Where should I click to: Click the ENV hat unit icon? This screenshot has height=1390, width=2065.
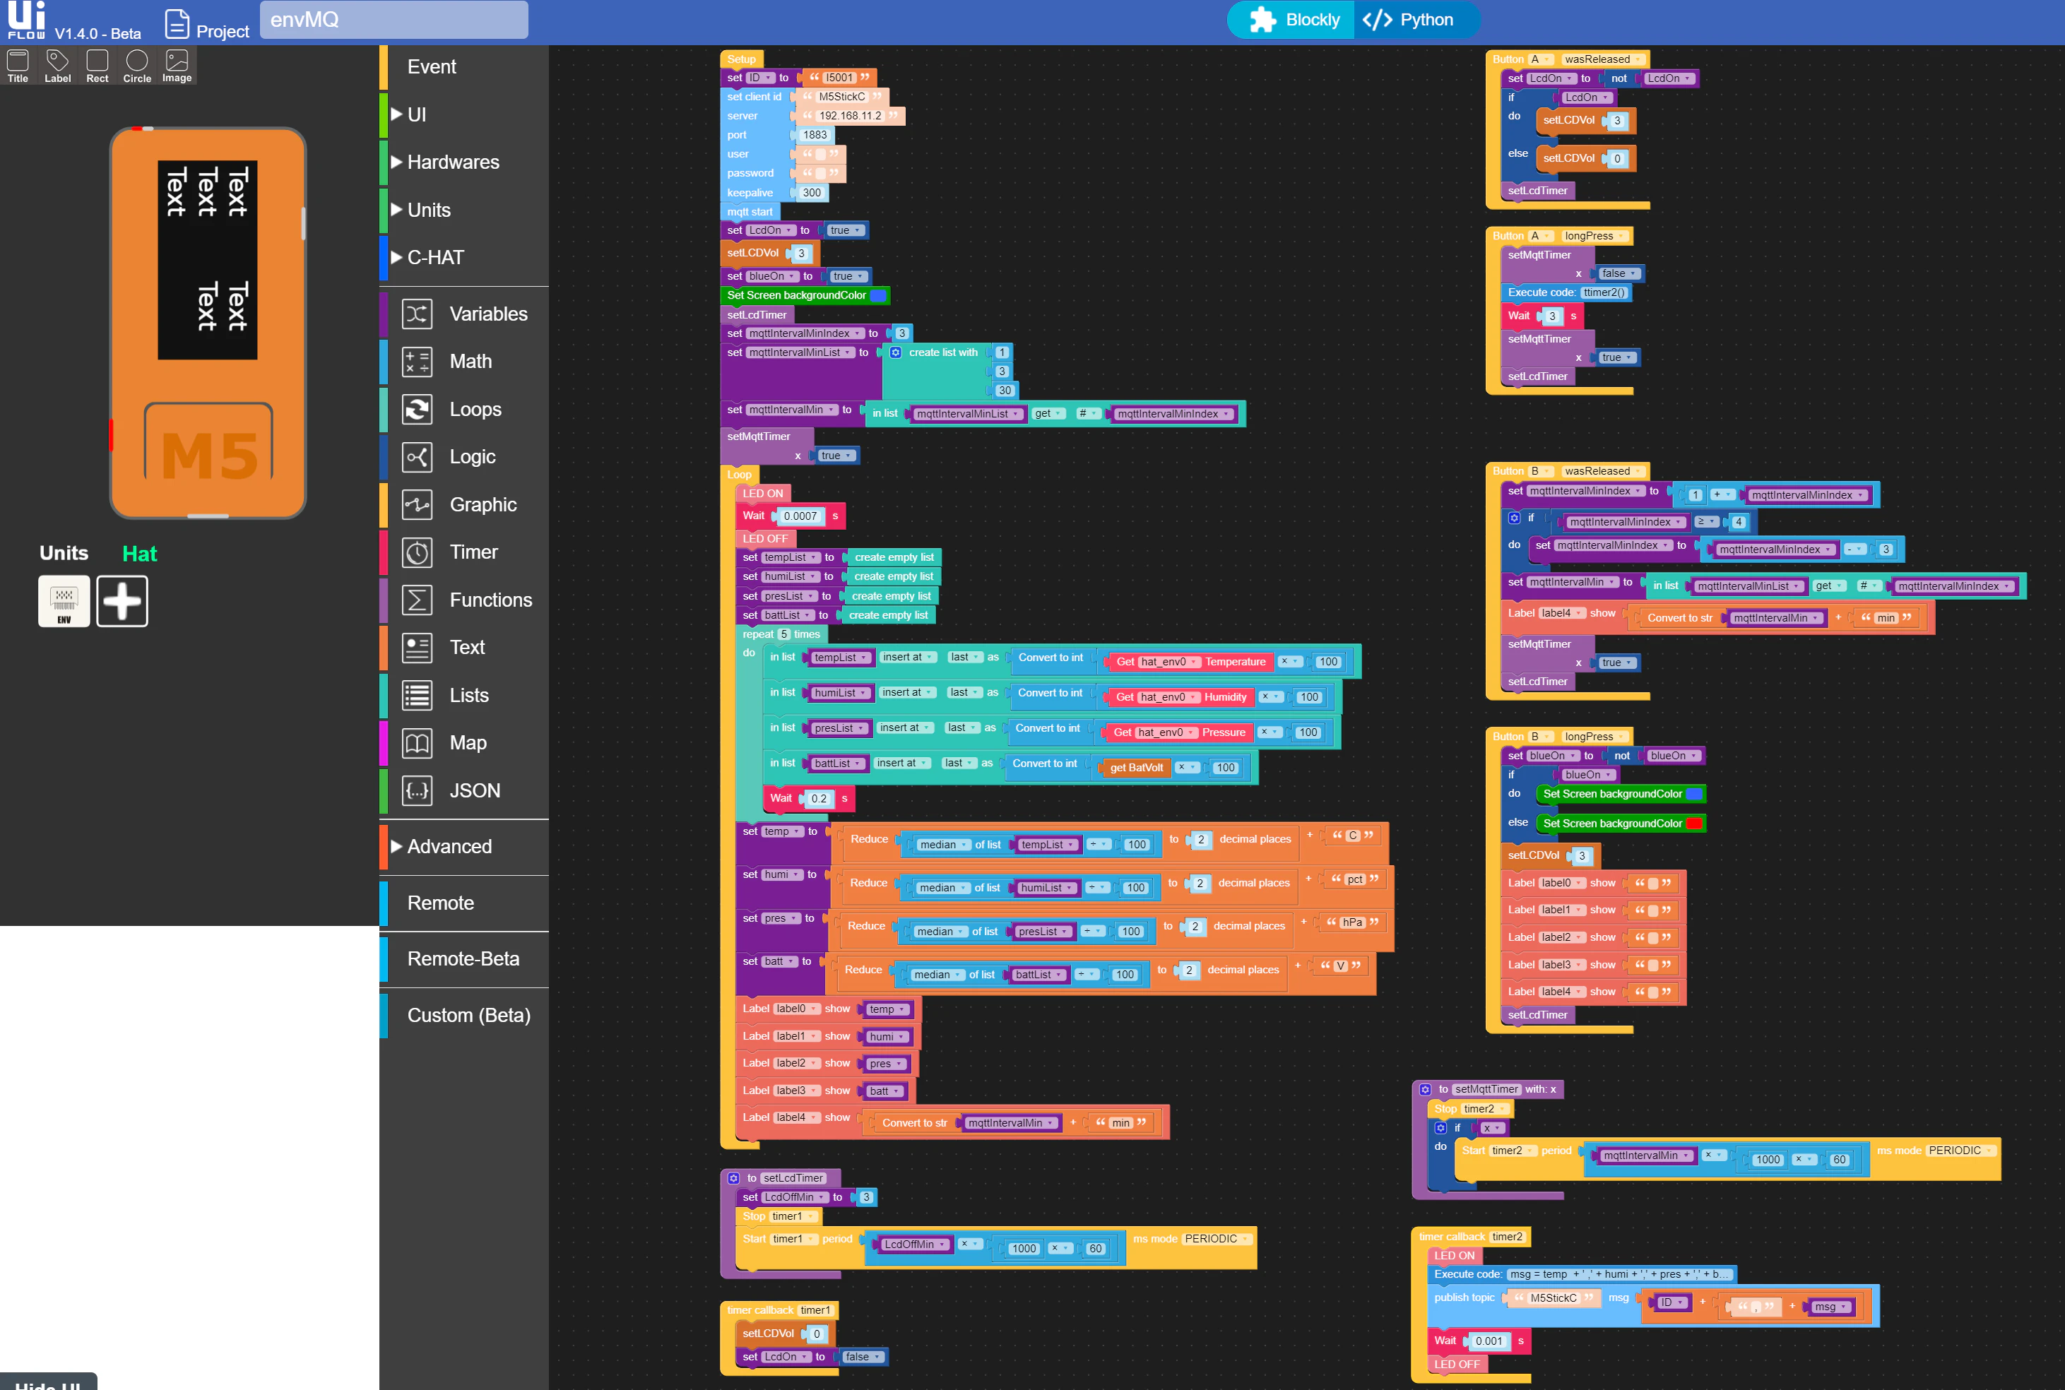pyautogui.click(x=64, y=601)
